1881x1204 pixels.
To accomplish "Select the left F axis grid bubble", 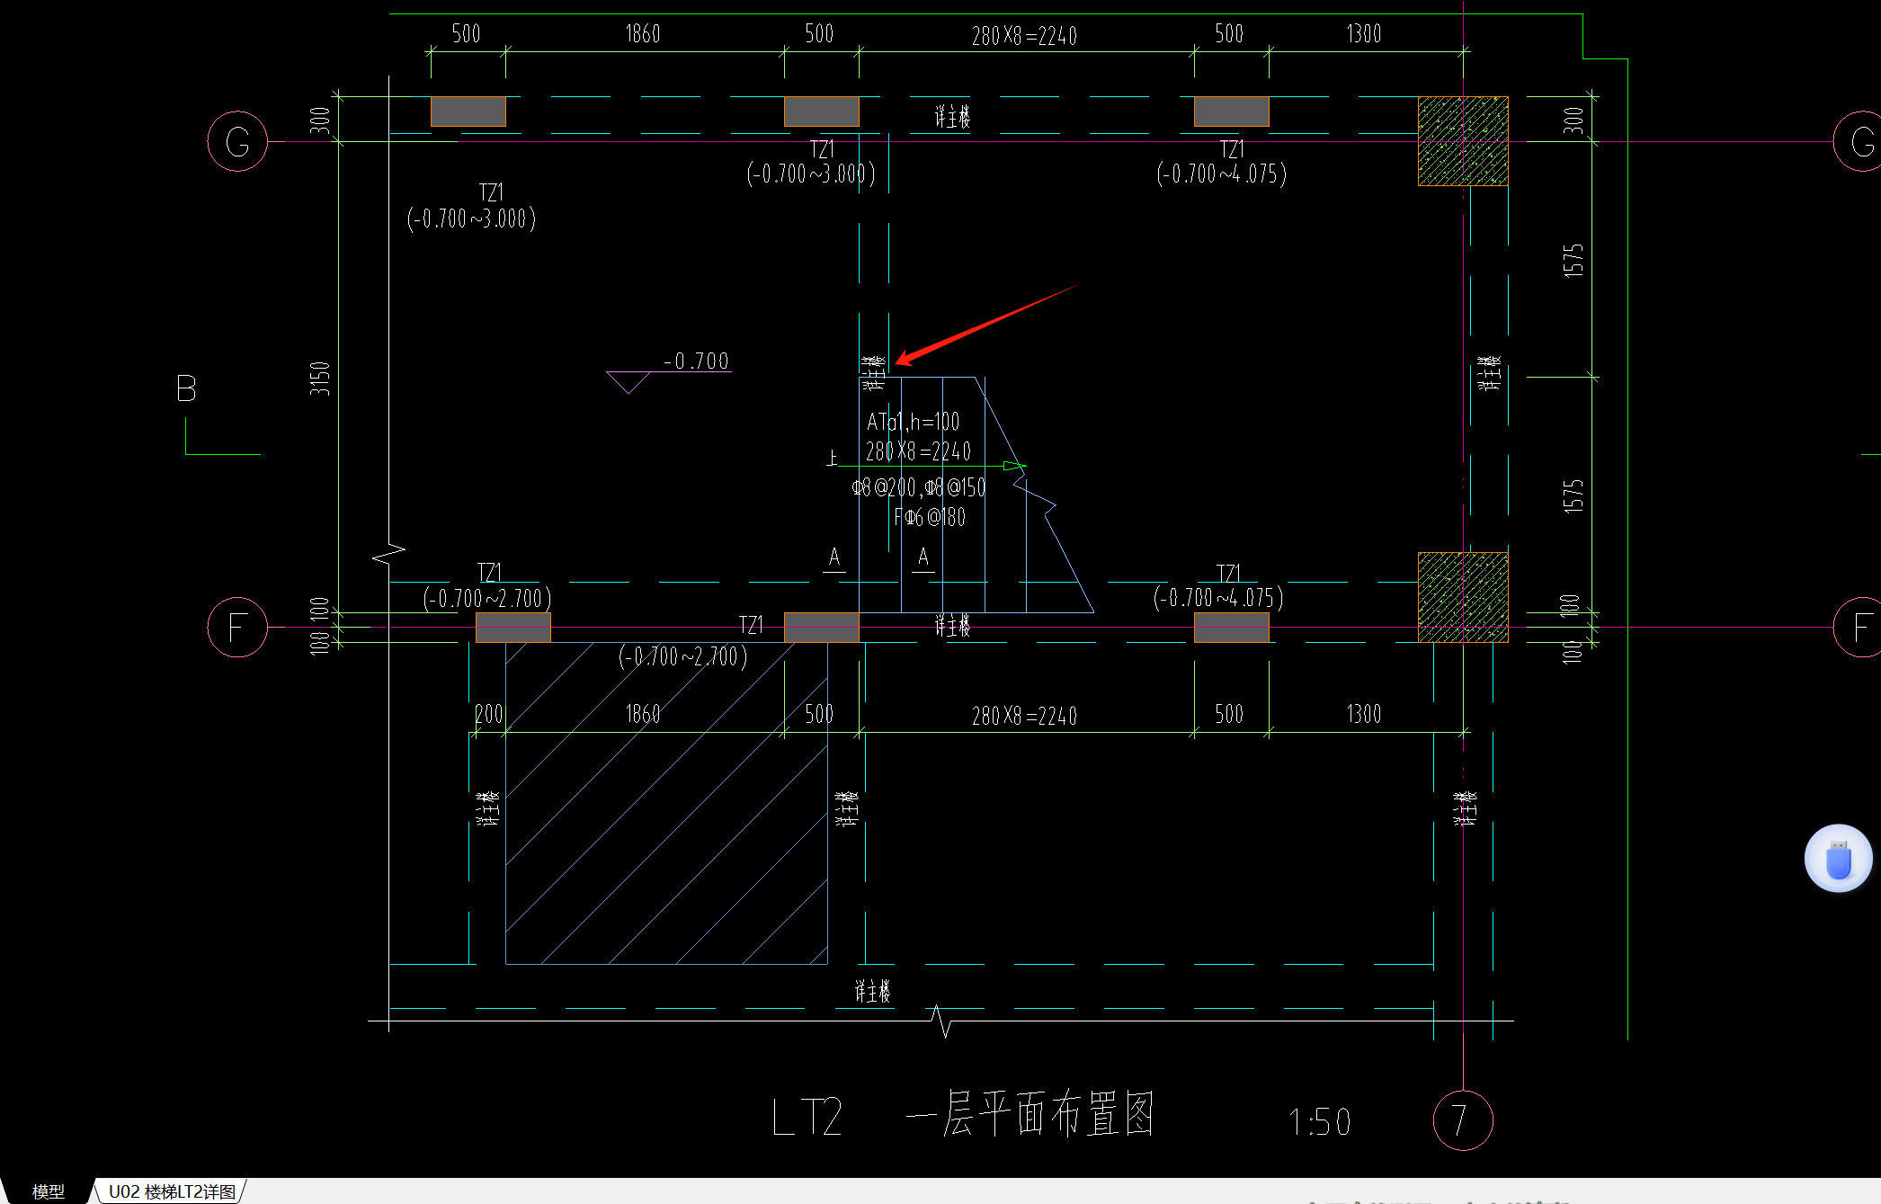I will click(237, 627).
